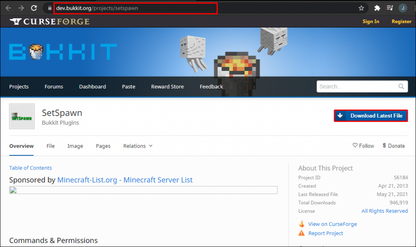Screen dimensions: 416x247
Task: Switch to the File tab
Action: (50, 146)
